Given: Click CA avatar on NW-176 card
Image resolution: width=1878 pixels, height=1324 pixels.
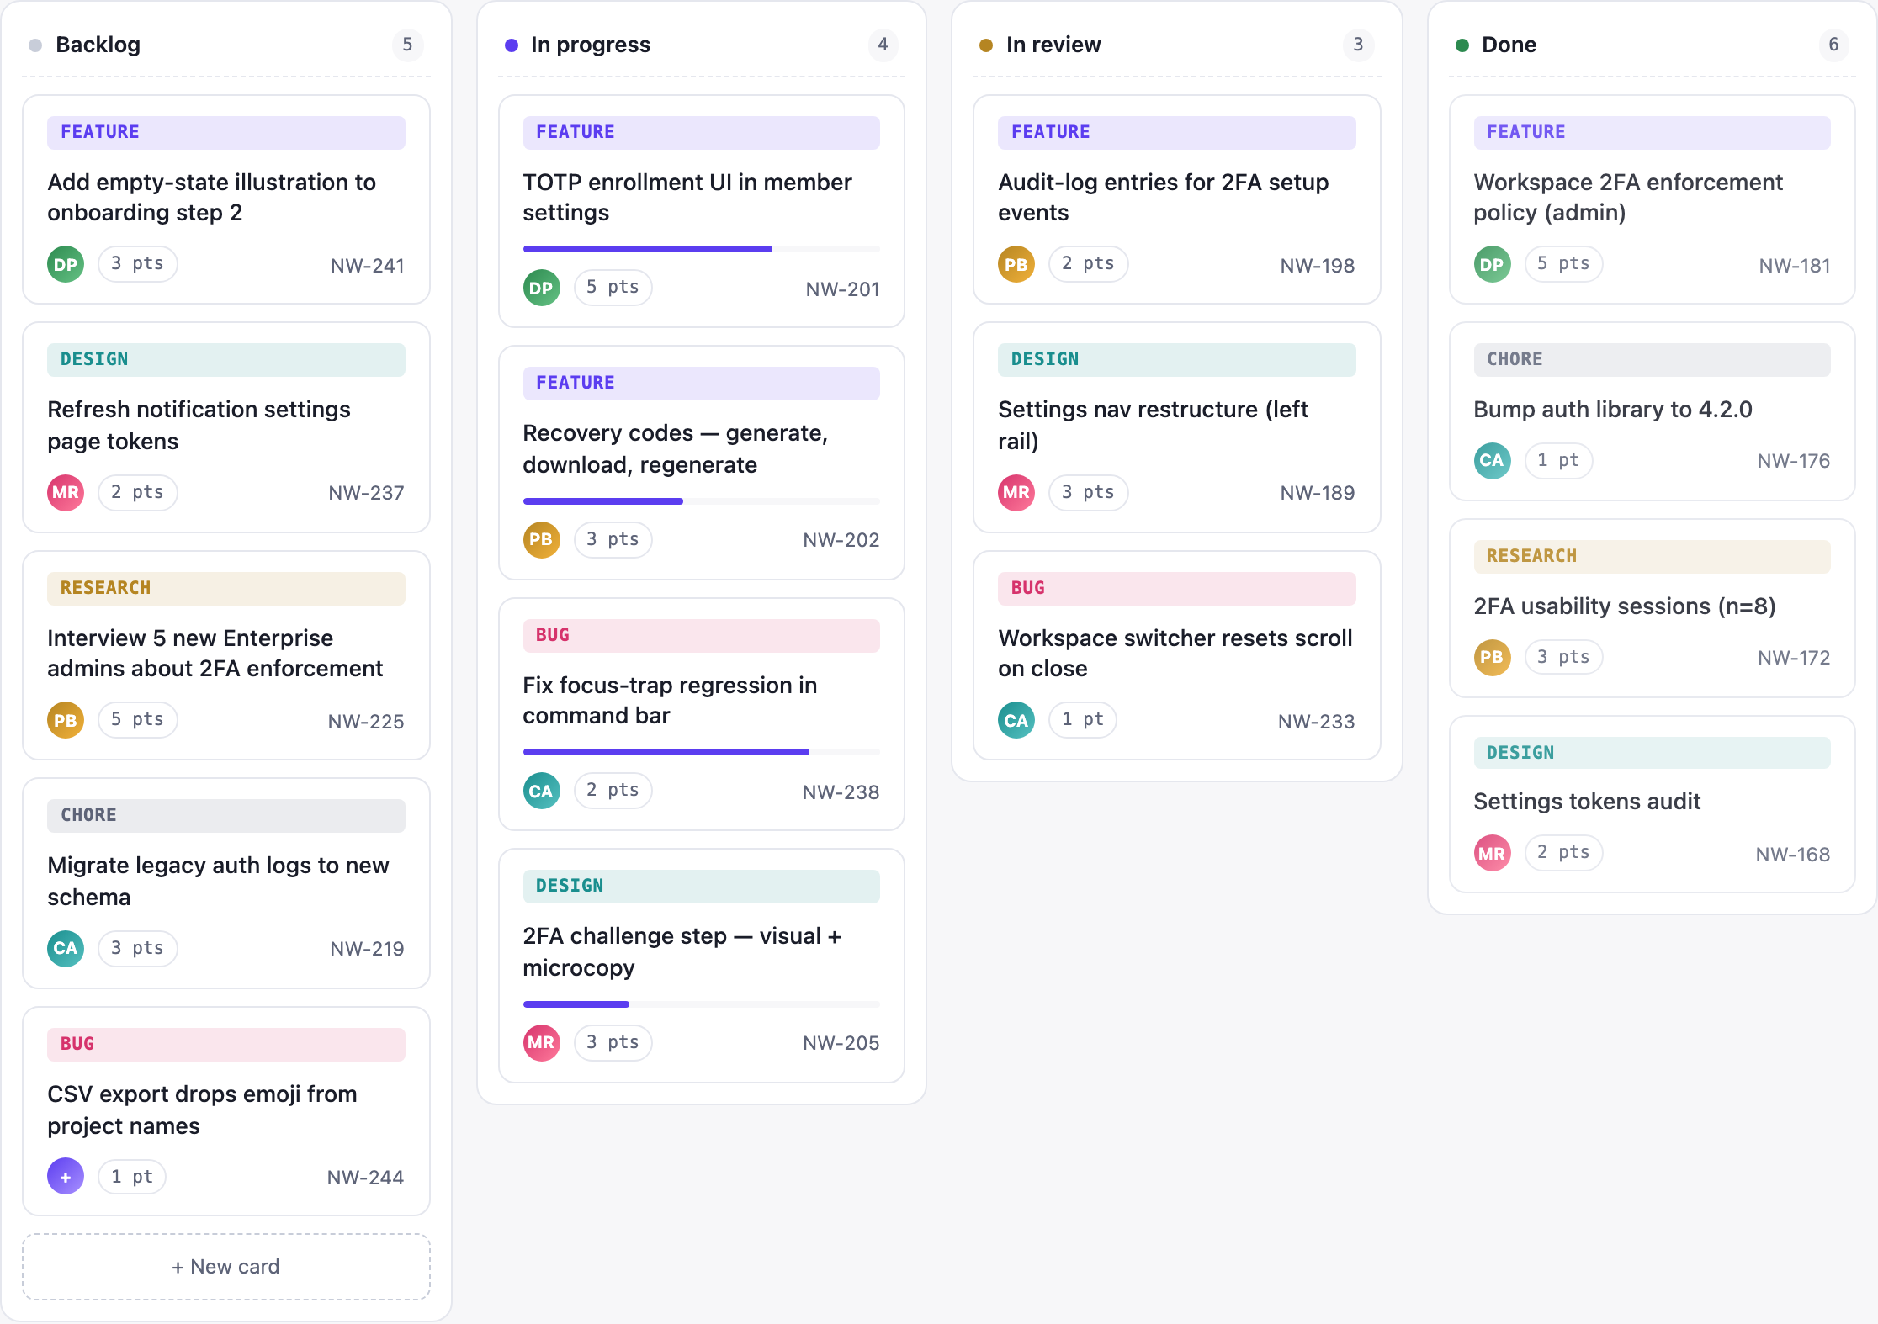Looking at the screenshot, I should pos(1492,460).
